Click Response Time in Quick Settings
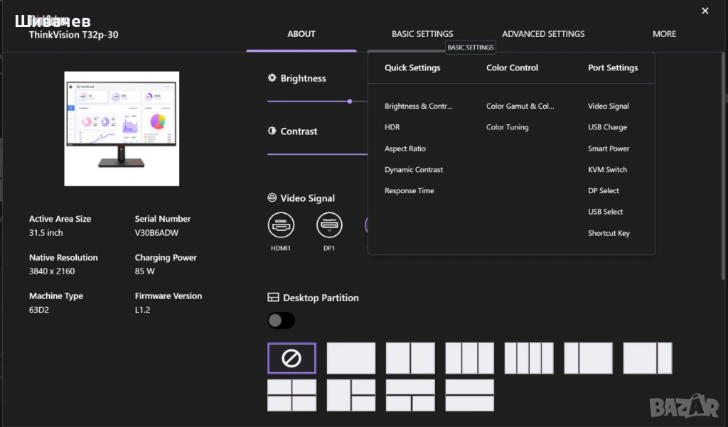728x427 pixels. (409, 190)
